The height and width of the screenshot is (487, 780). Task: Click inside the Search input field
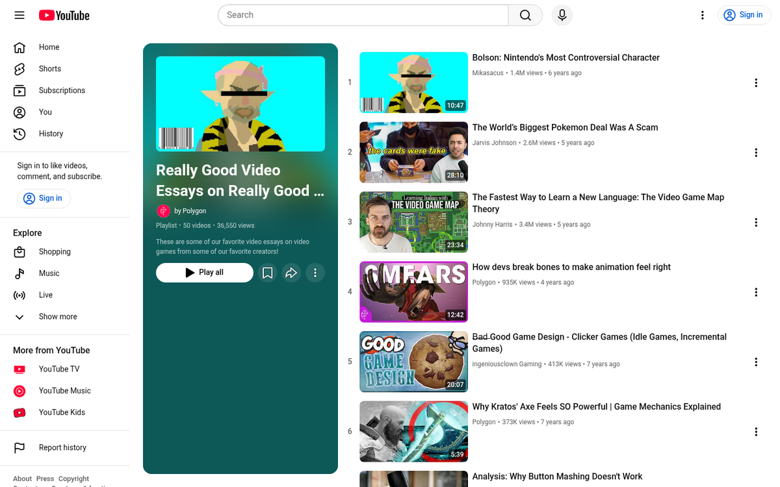click(363, 15)
